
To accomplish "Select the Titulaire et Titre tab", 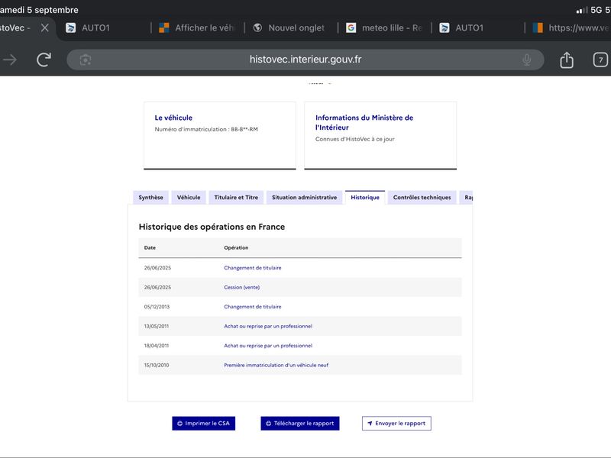I will coord(236,198).
